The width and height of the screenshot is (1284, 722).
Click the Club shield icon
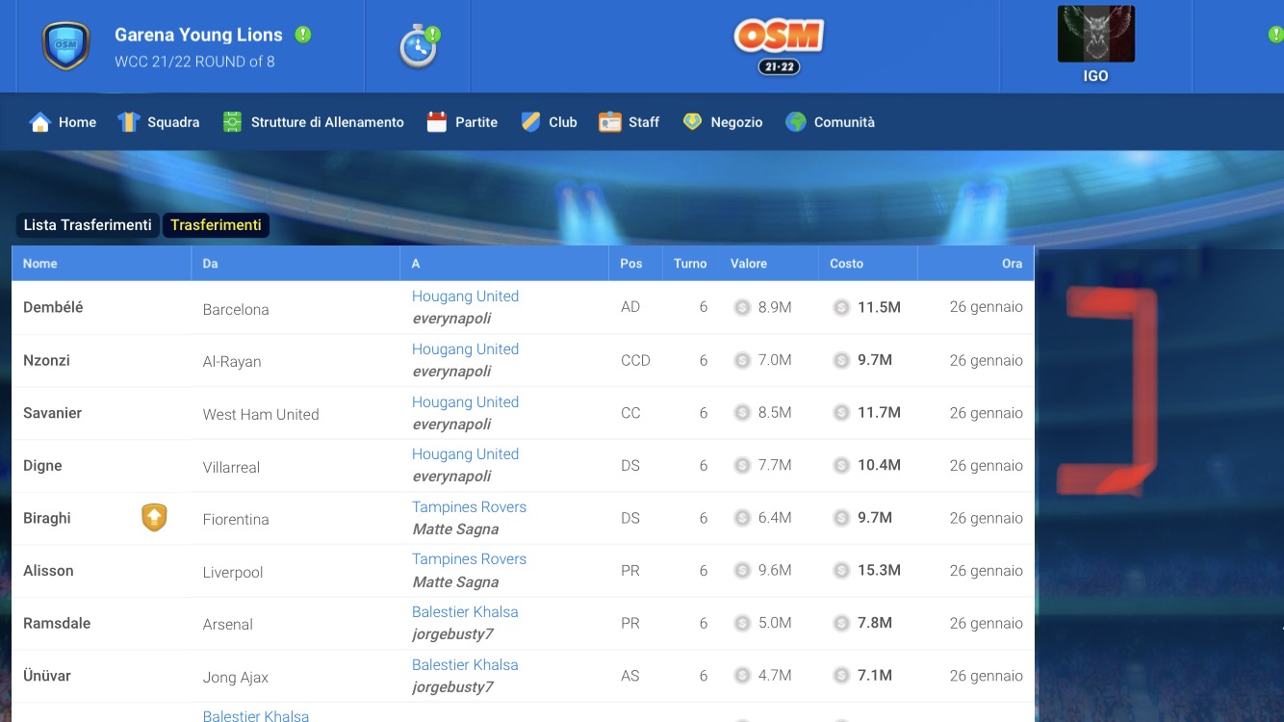[x=531, y=122]
